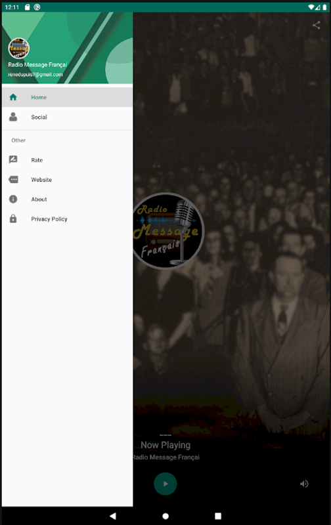Select the Home menu item
Image resolution: width=331 pixels, height=525 pixels.
[x=68, y=97]
